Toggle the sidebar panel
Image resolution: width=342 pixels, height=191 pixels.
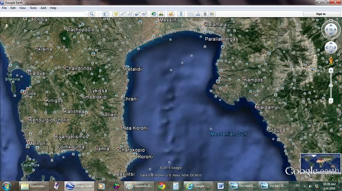(x=106, y=14)
